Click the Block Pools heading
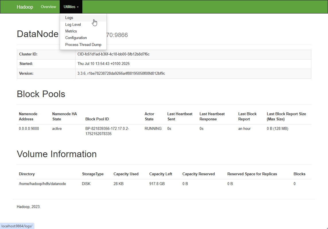The width and height of the screenshot is (328, 229). pyautogui.click(x=41, y=94)
